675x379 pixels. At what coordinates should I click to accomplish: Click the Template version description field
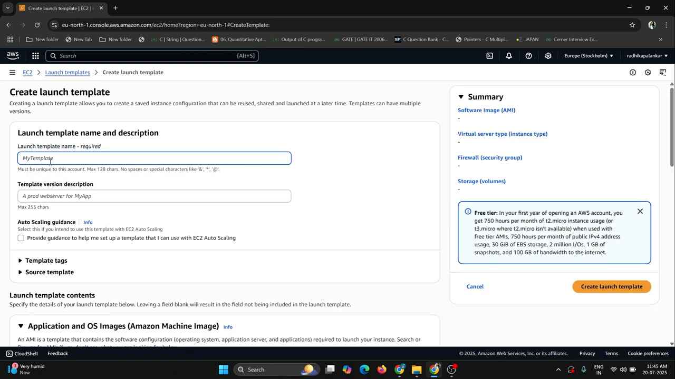(154, 196)
